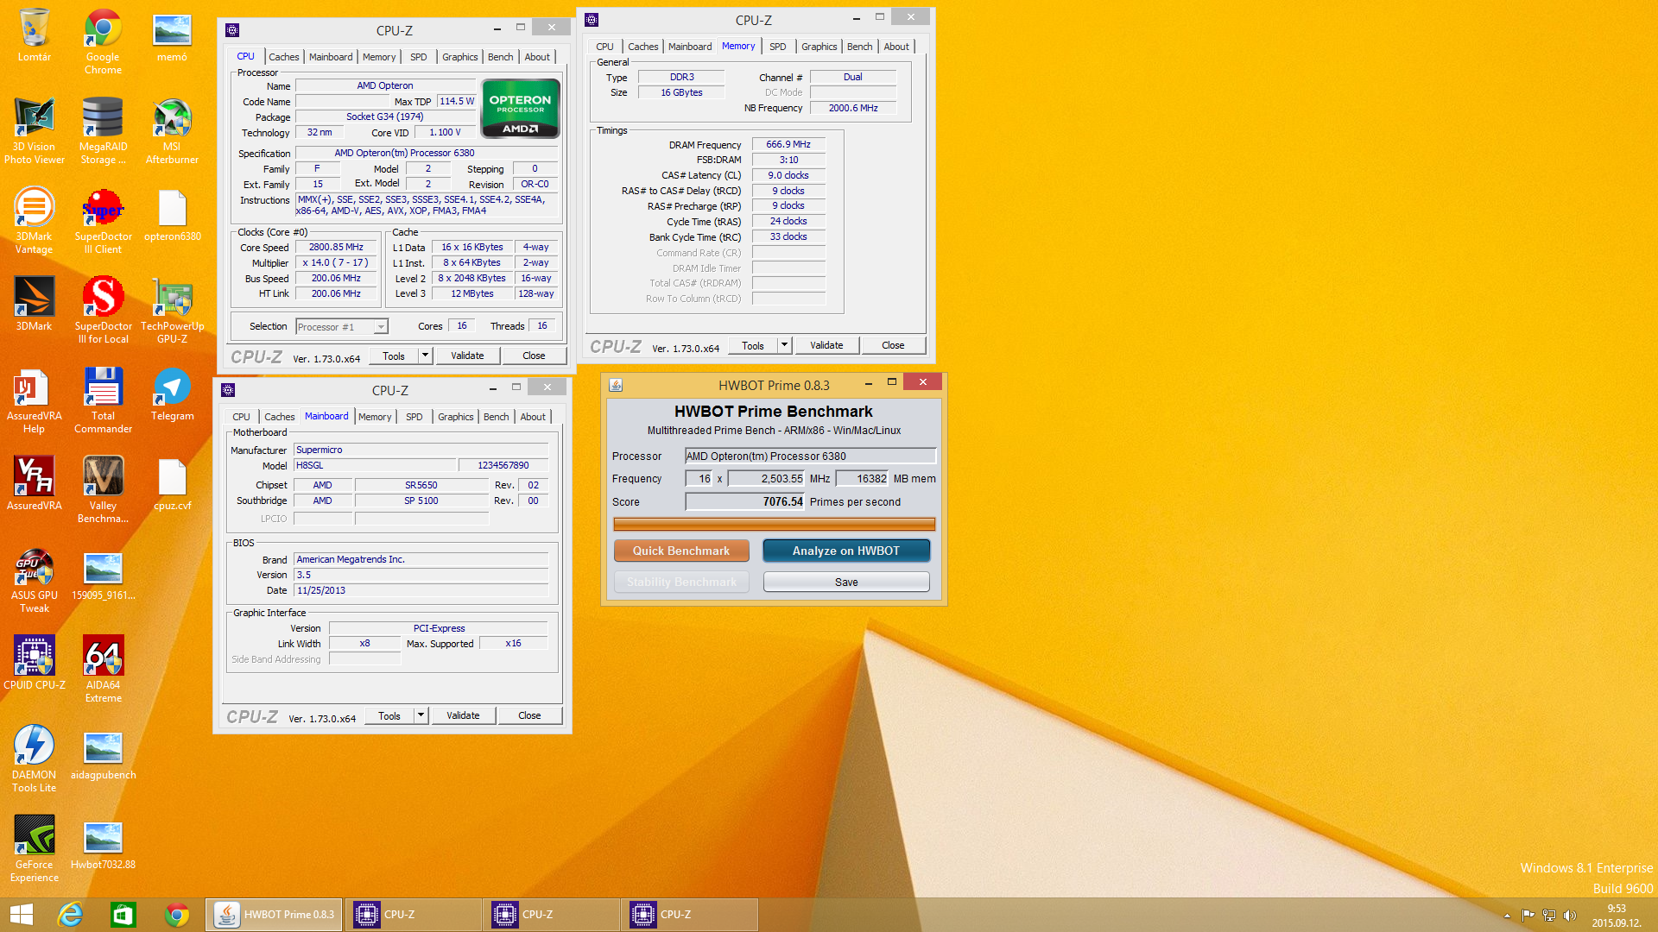Click the Opteron processor logo in CPU-Z
This screenshot has height=932, width=1658.
tap(521, 108)
